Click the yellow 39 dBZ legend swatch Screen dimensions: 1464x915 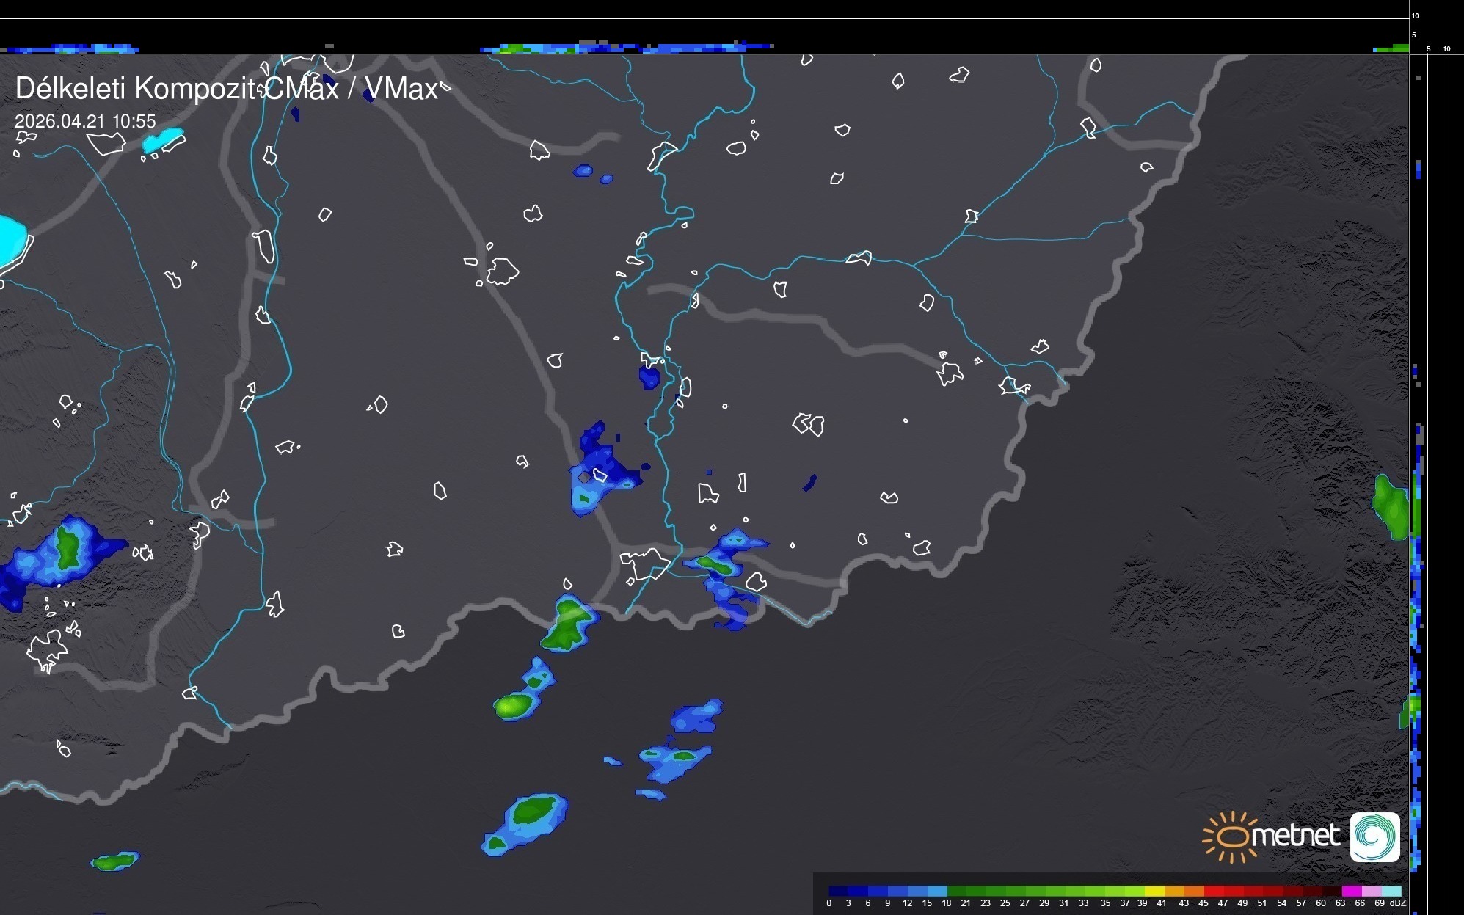pyautogui.click(x=1153, y=891)
